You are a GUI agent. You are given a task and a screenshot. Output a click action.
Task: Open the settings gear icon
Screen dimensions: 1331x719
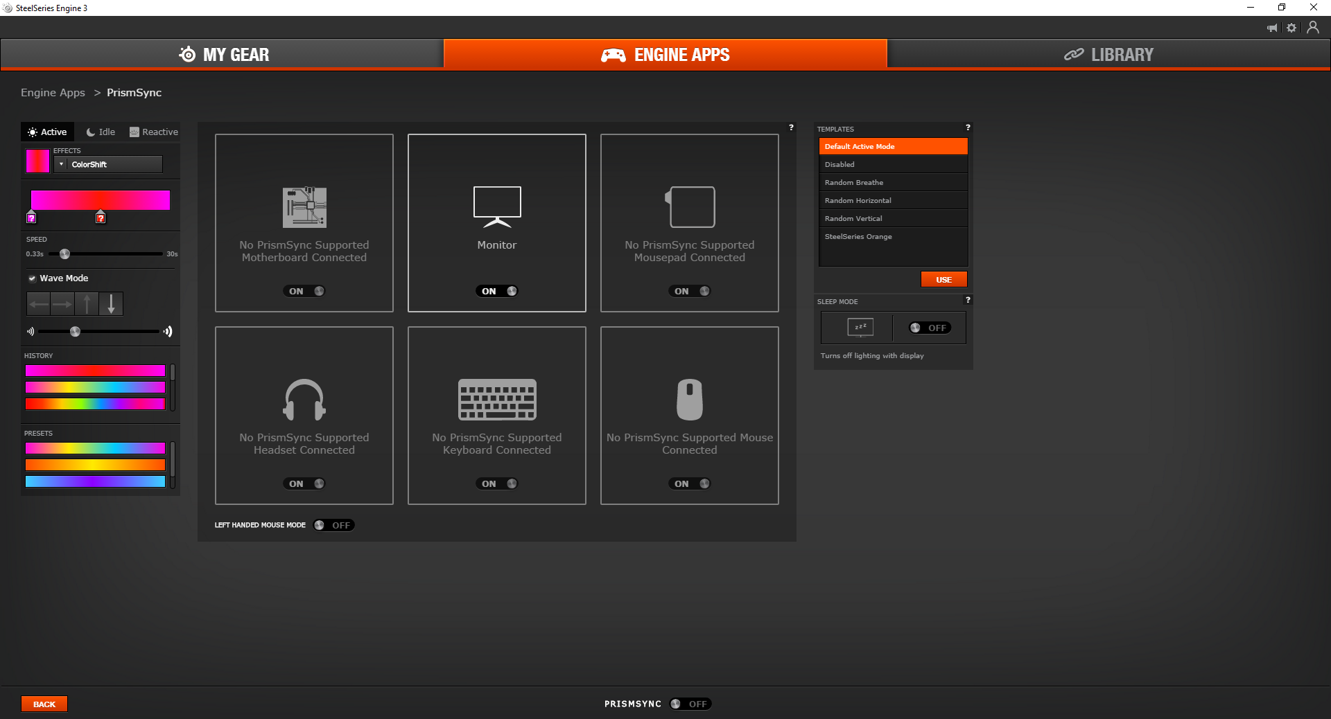[1291, 28]
